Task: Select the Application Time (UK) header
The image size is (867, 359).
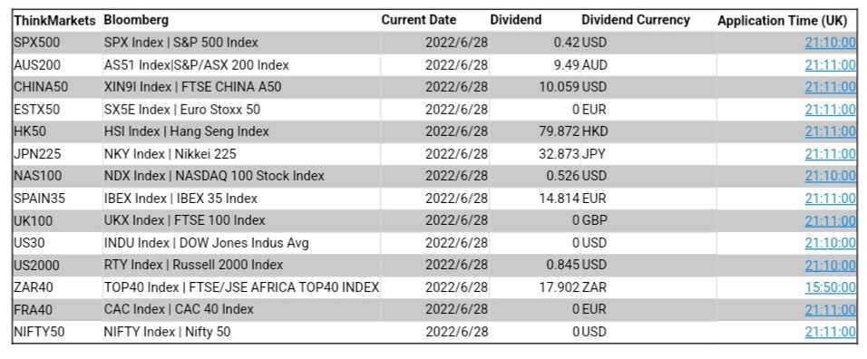Action: [x=782, y=21]
